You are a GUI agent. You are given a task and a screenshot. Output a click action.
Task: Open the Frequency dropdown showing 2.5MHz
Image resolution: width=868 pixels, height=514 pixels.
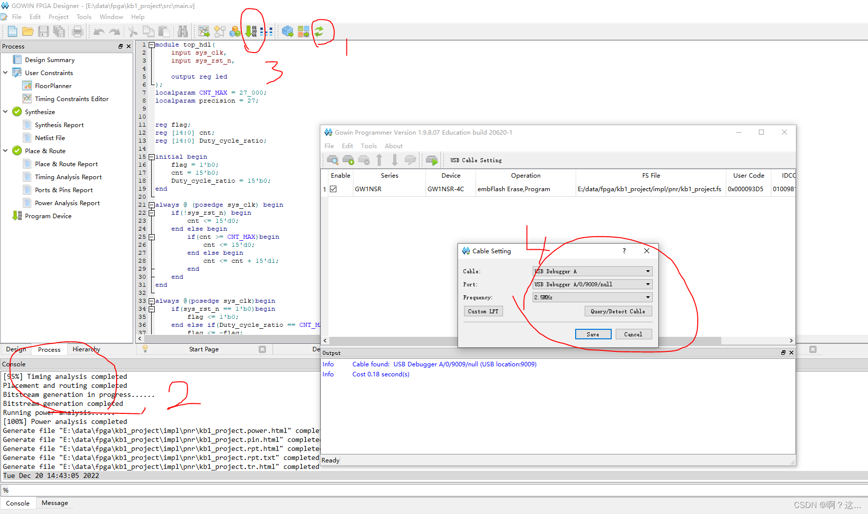point(592,297)
